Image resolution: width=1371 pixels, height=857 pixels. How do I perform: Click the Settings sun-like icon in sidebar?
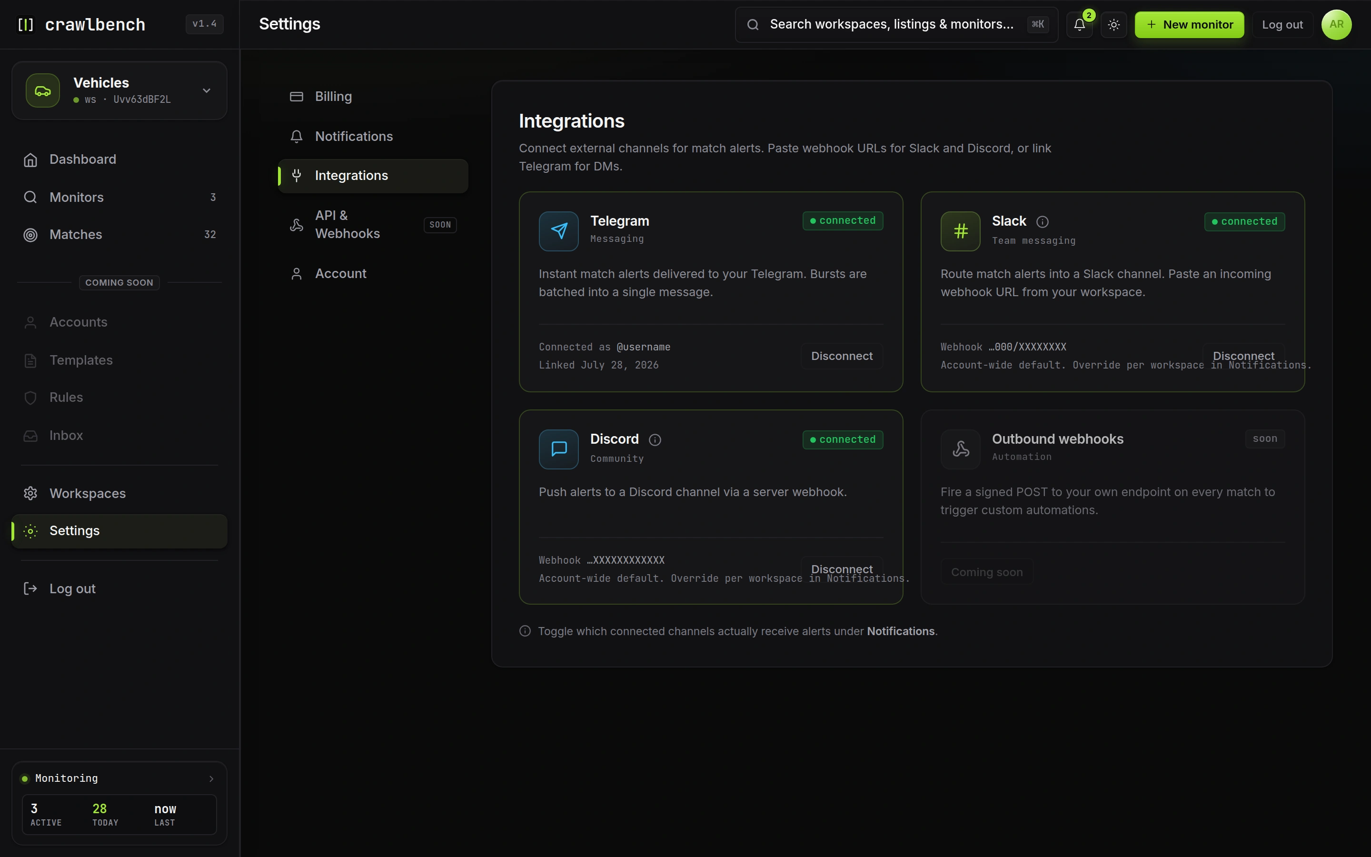[30, 531]
